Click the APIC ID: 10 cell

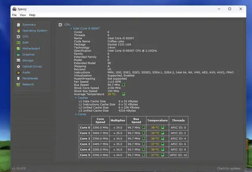178,155
